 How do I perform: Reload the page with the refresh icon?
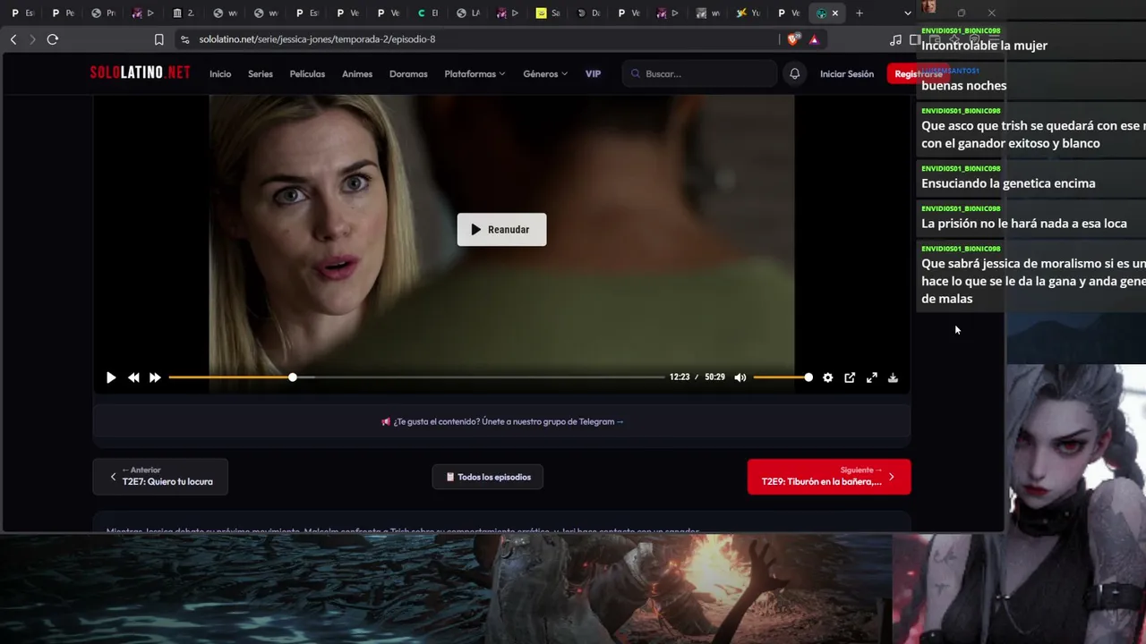(x=53, y=39)
